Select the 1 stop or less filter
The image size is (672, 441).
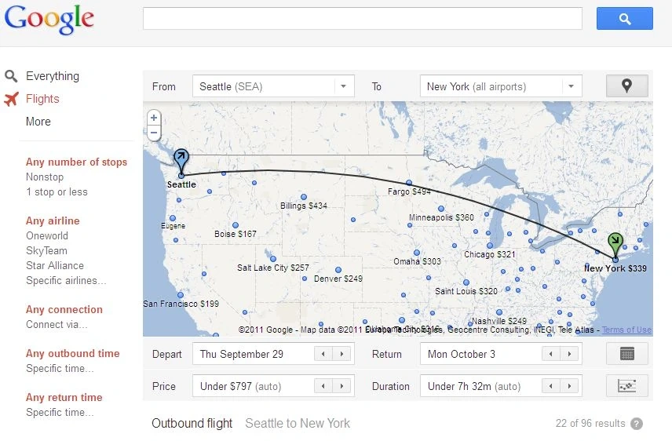coord(57,192)
